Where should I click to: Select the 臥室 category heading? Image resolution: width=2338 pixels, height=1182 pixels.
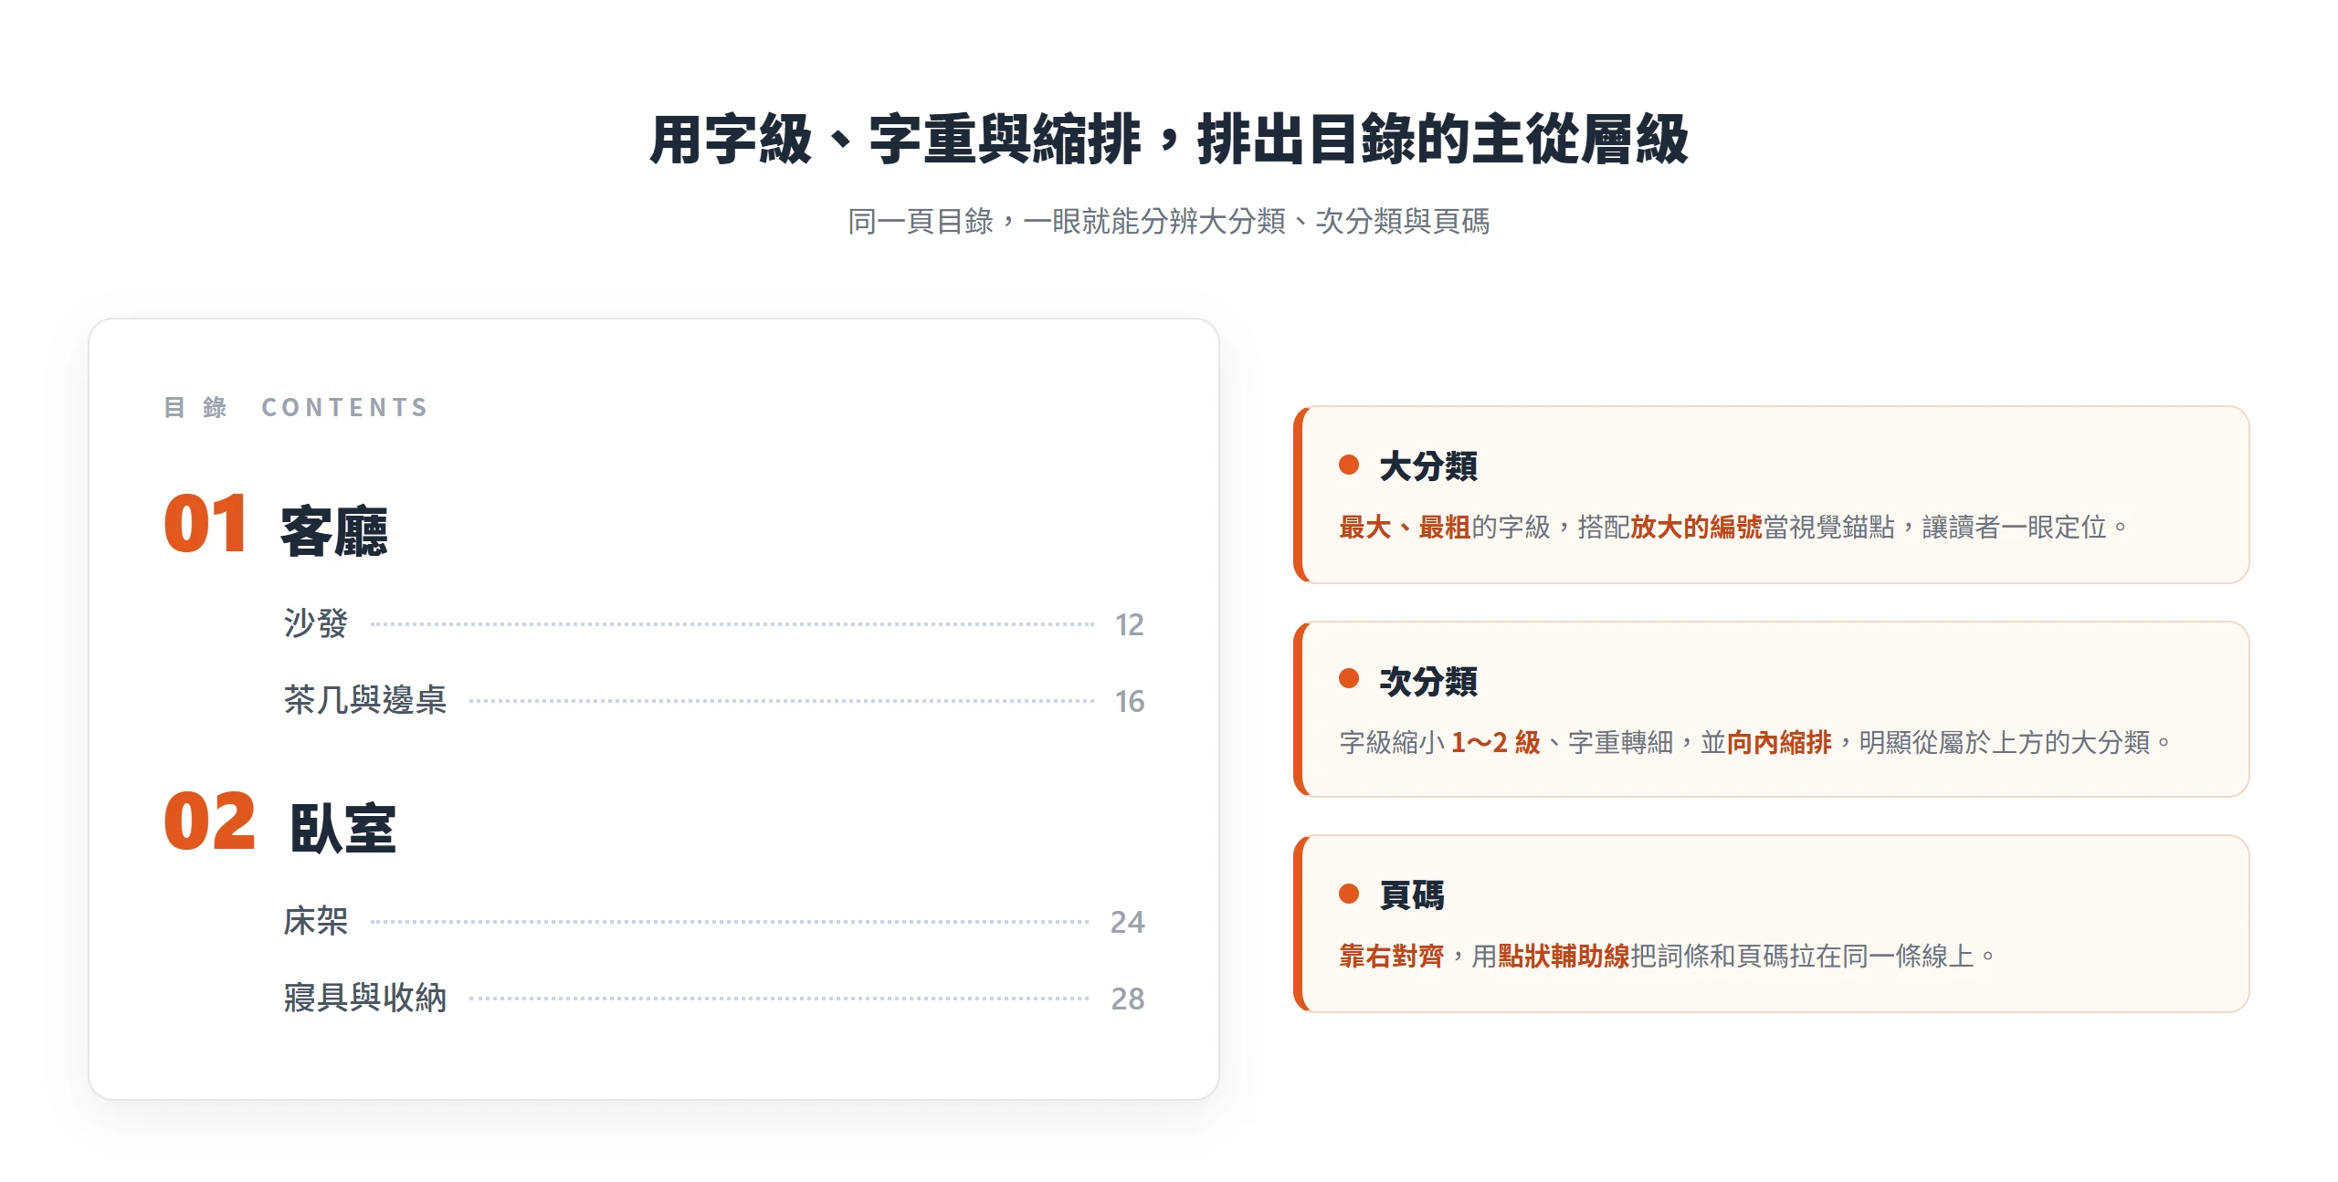point(343,828)
